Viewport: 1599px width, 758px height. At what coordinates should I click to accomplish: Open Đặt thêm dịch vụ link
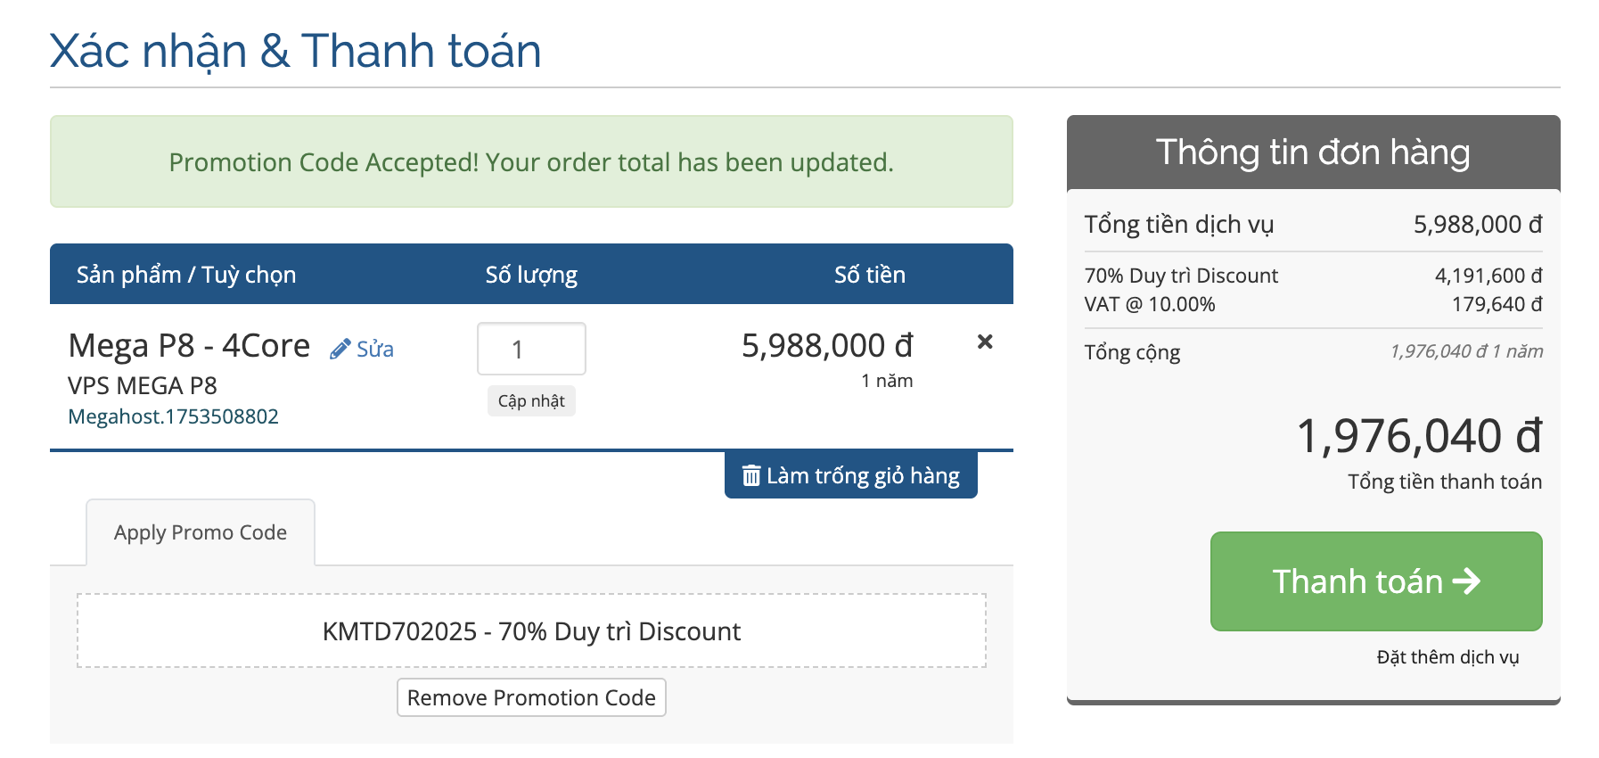(1447, 657)
